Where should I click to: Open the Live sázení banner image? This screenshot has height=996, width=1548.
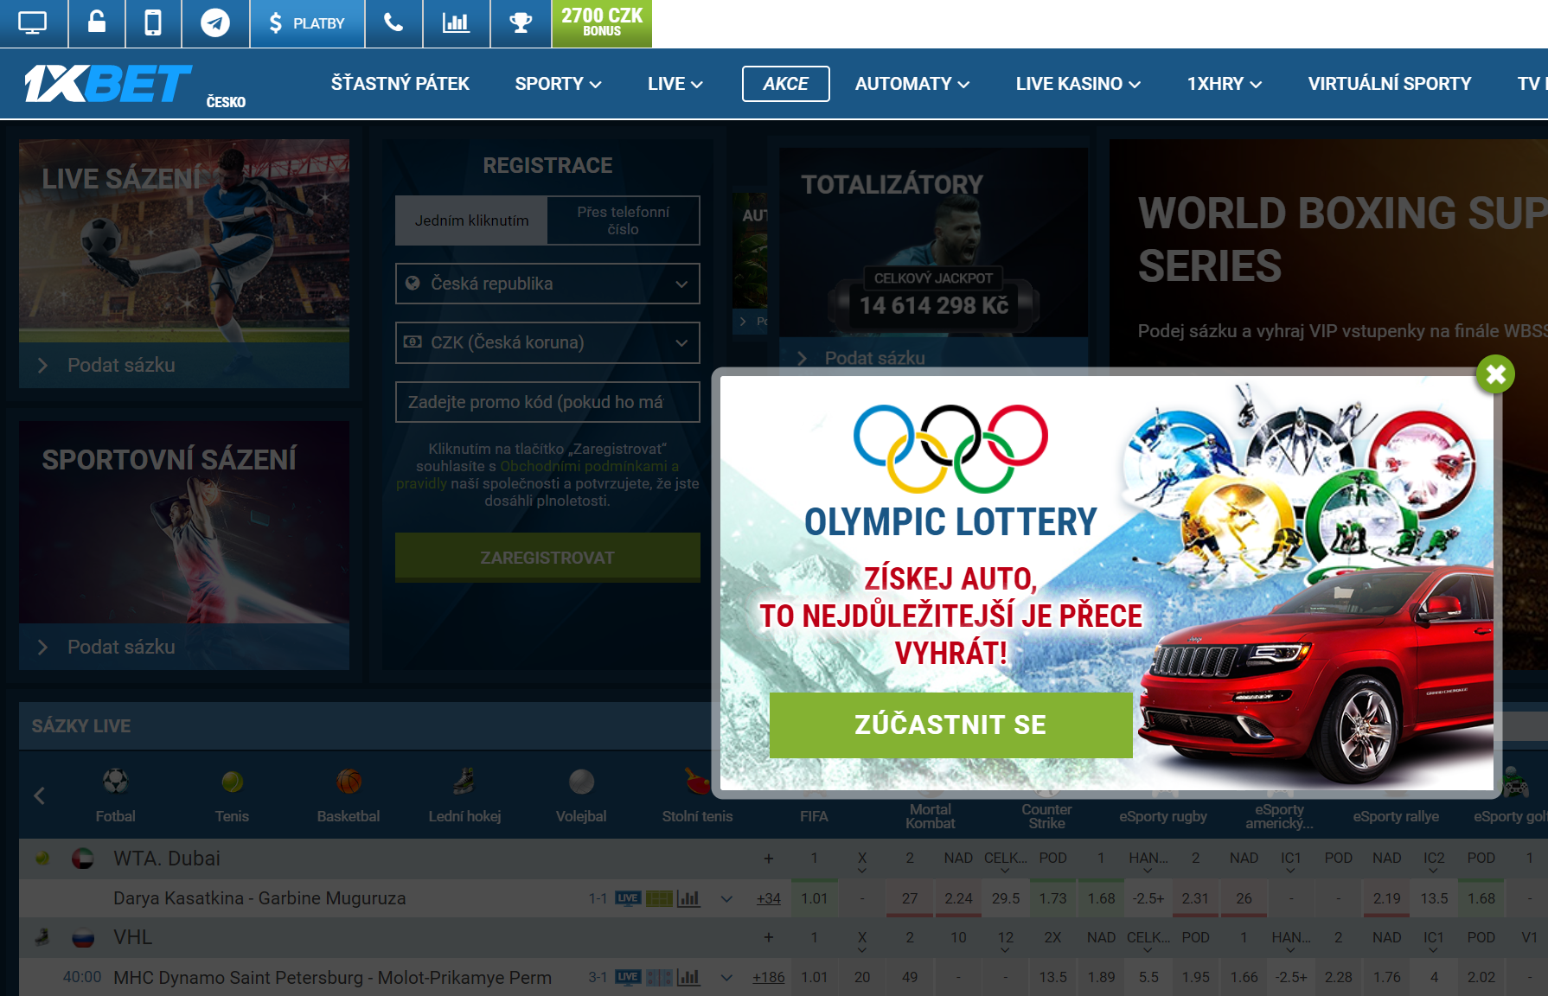(184, 240)
